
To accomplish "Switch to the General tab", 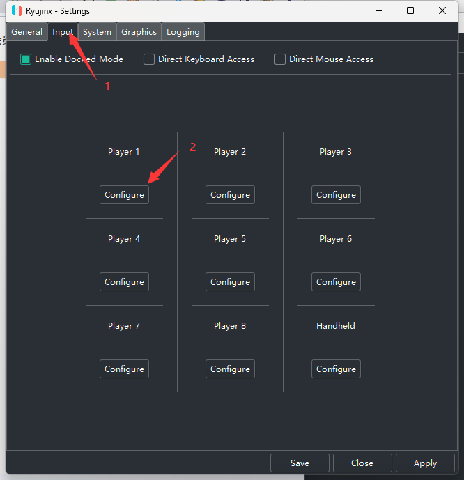I will point(26,32).
